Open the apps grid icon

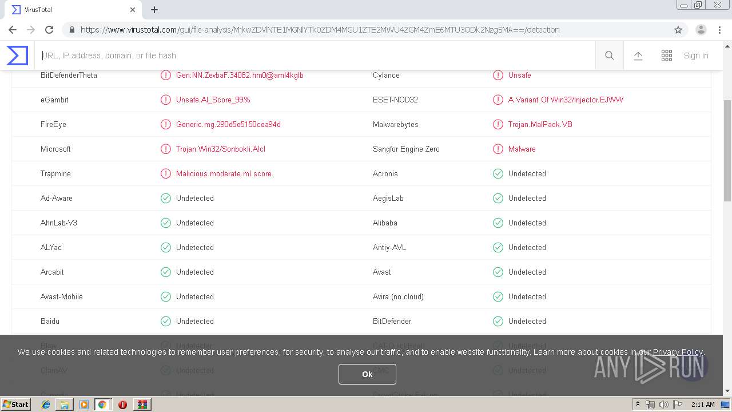(667, 56)
